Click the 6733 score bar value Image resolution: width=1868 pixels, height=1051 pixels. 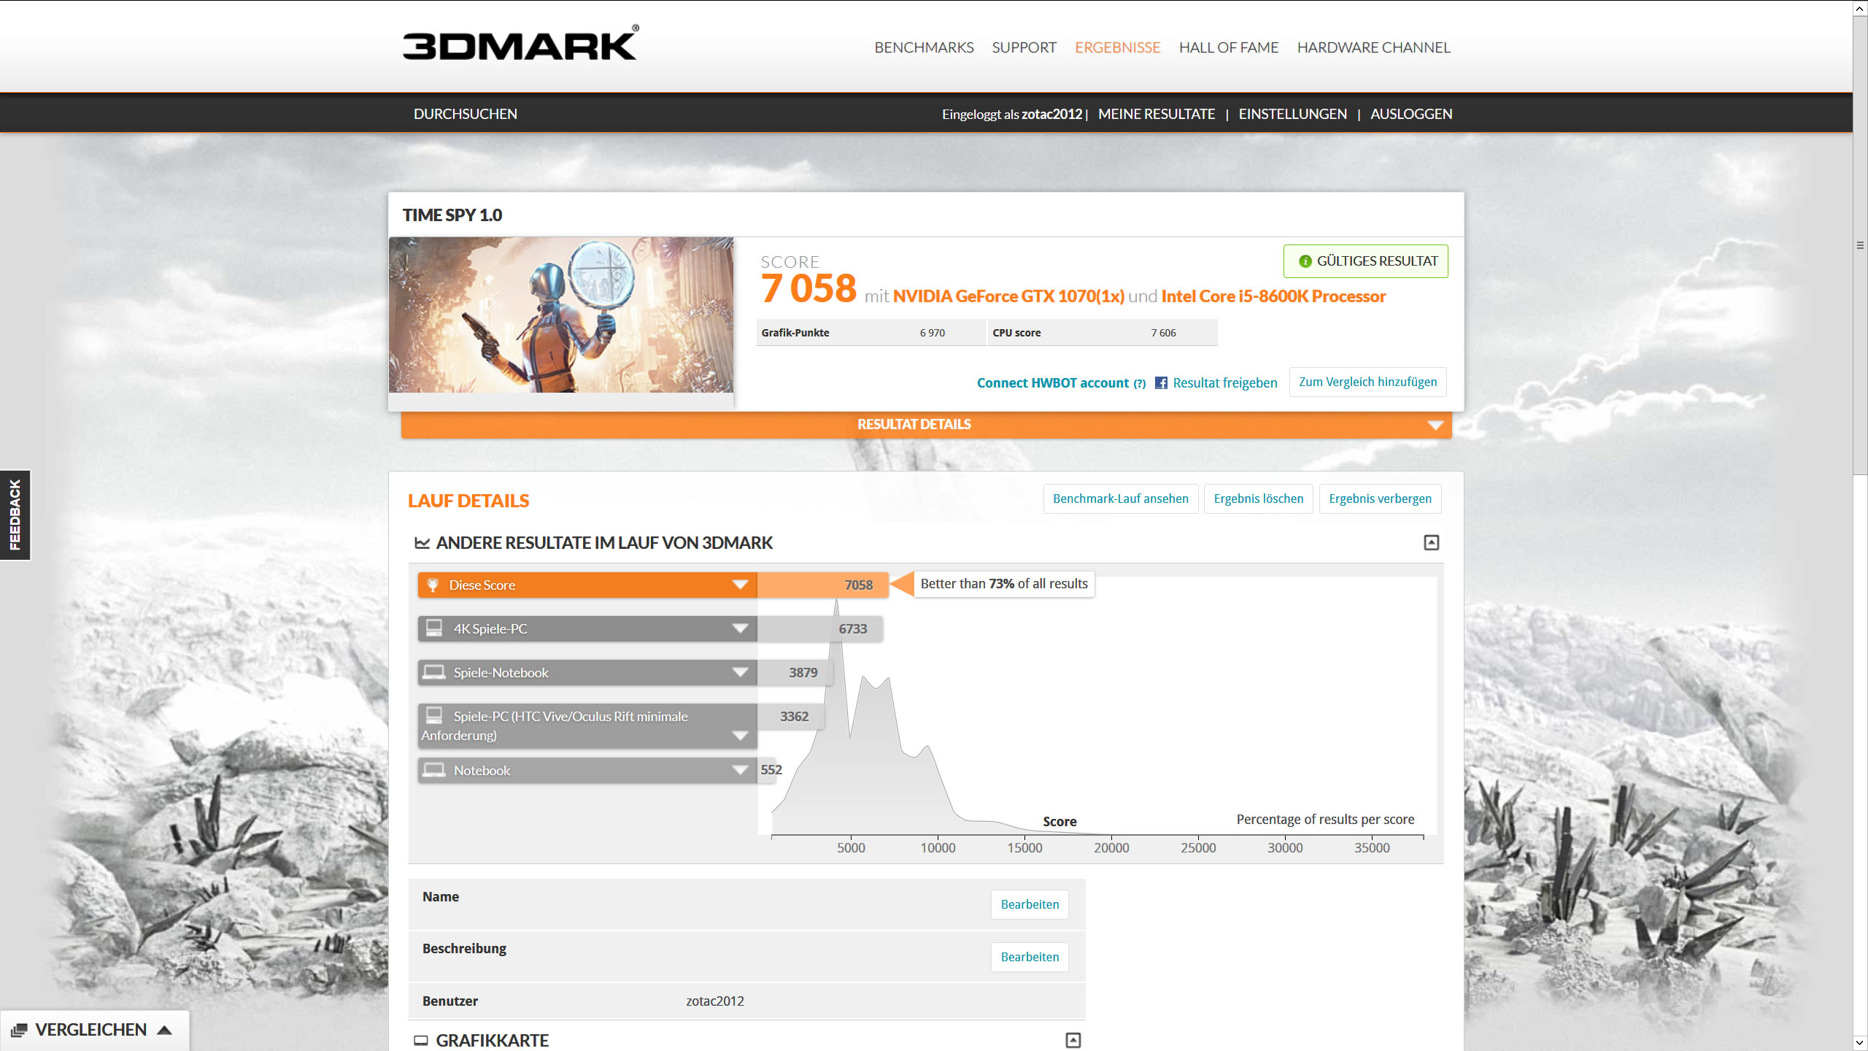pyautogui.click(x=852, y=628)
